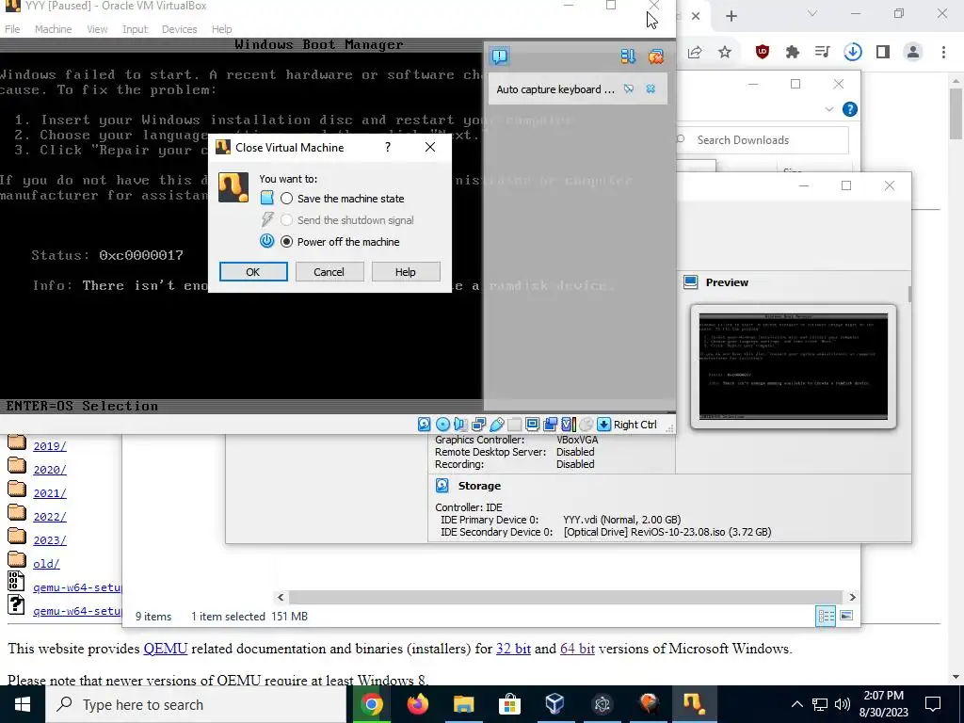The width and height of the screenshot is (964, 723).
Task: Dismiss the Auto capture keyboard notification with X icon
Action: pyautogui.click(x=651, y=89)
